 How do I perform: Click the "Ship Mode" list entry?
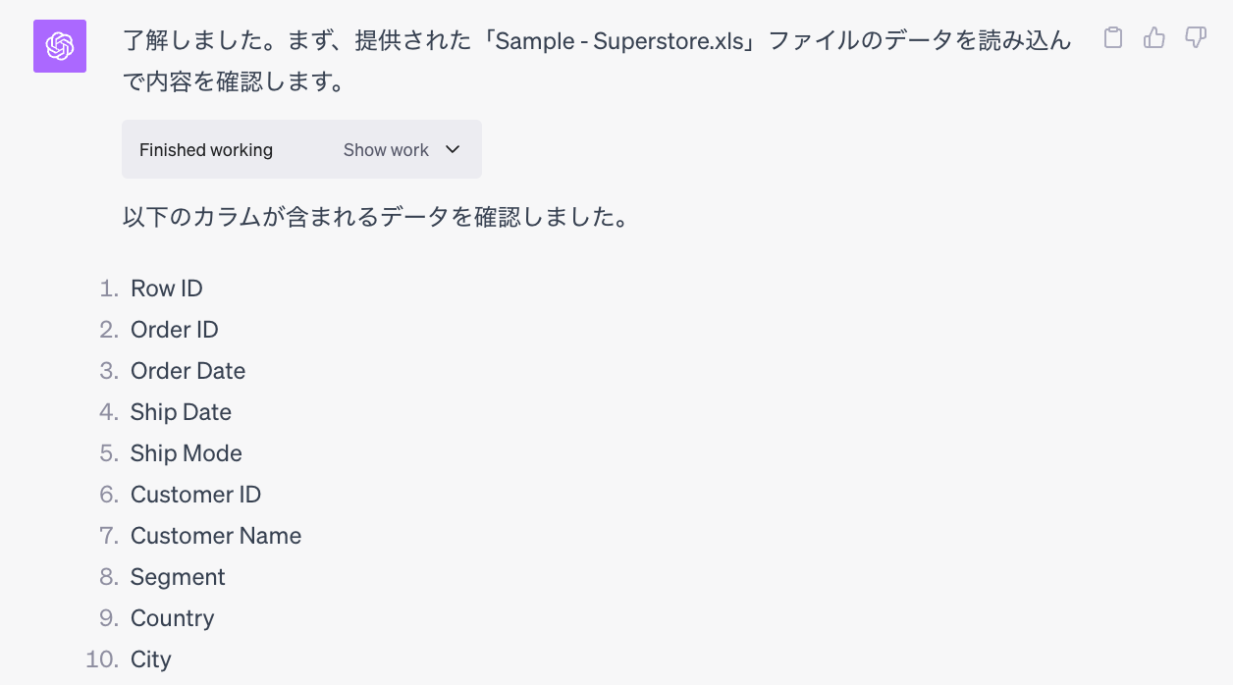point(187,453)
